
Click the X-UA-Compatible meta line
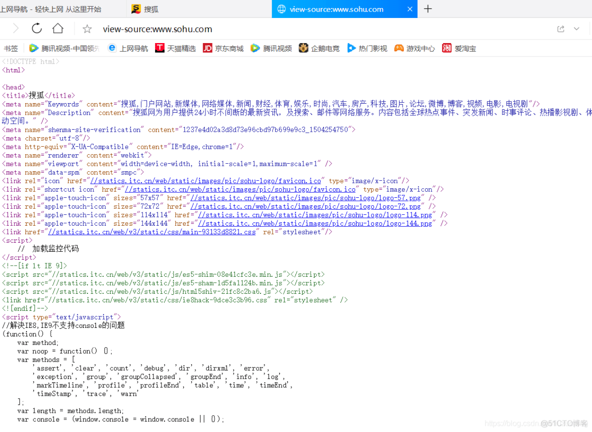[x=122, y=147]
